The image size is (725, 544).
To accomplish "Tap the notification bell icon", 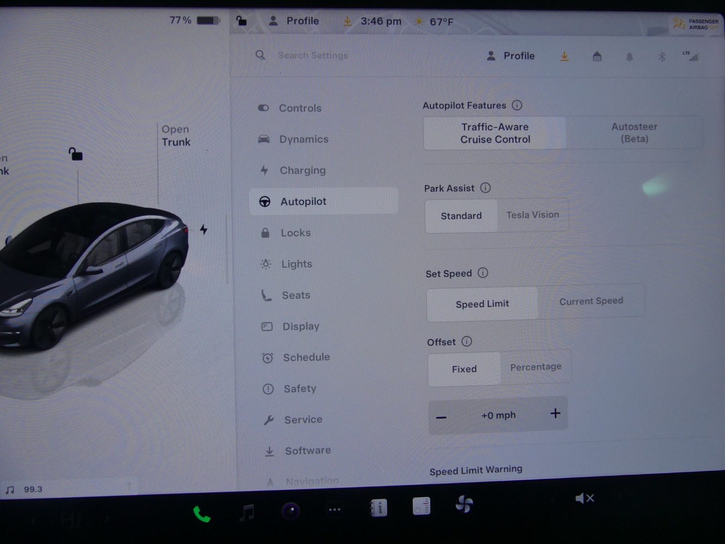I will [629, 57].
